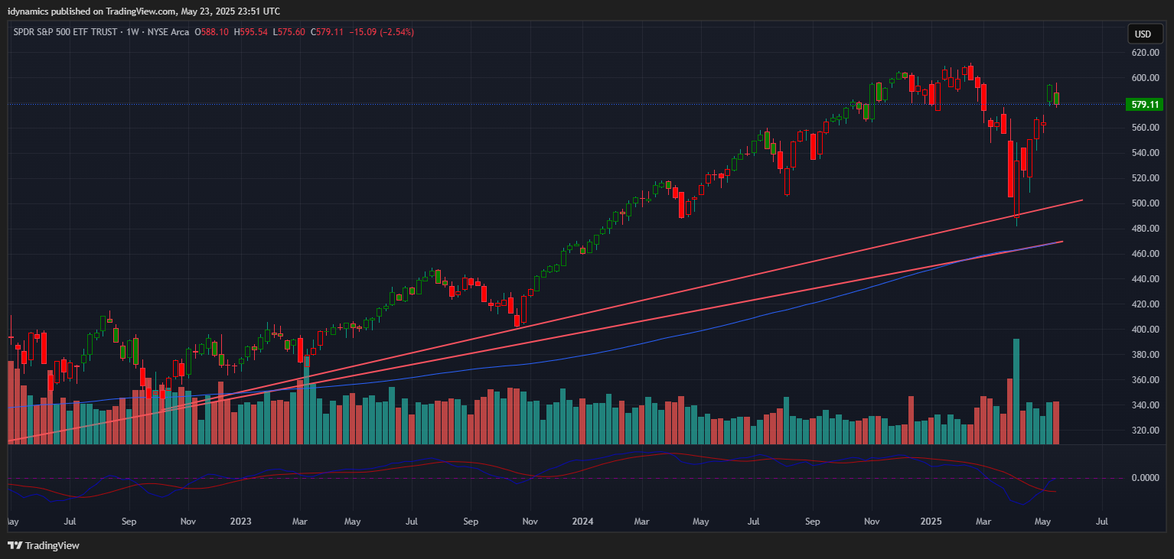Screen dimensions: 1174x559
Task: Click the 600.00 price axis label
Action: point(1145,78)
